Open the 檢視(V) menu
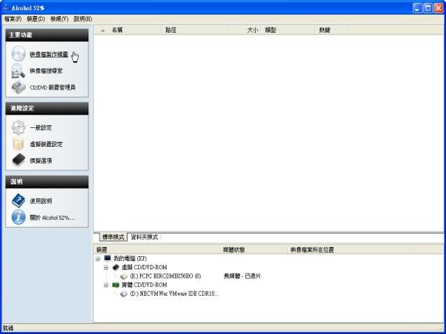446x334 pixels. (59, 18)
